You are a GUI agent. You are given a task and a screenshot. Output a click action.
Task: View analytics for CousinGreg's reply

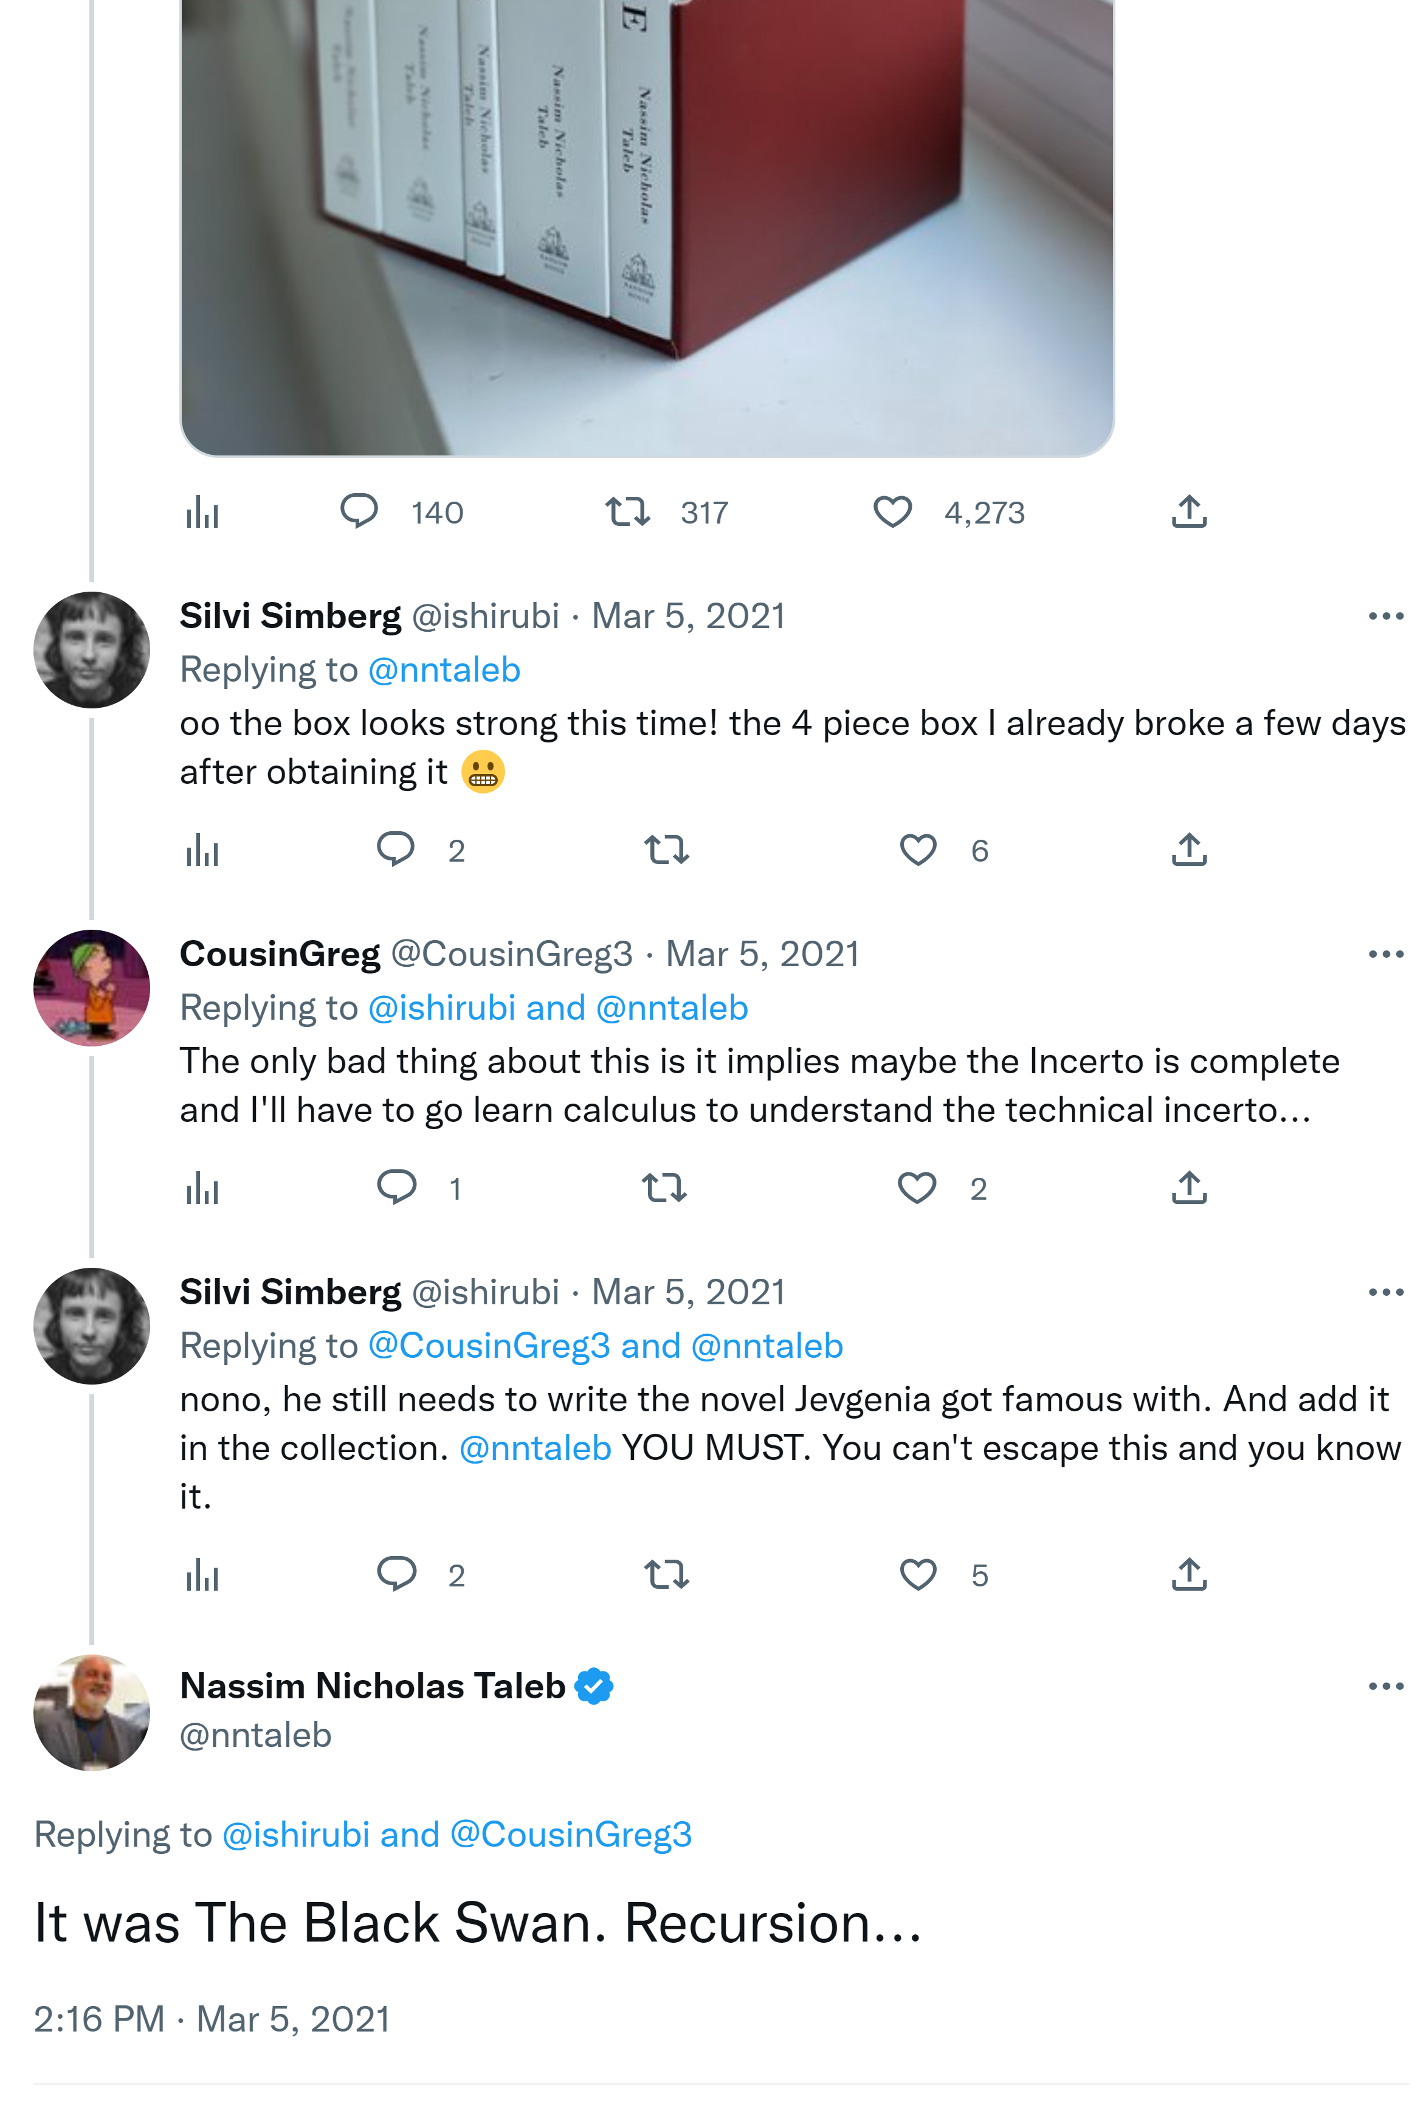(202, 1188)
